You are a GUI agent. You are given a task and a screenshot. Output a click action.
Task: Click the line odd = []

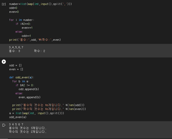[15, 65]
